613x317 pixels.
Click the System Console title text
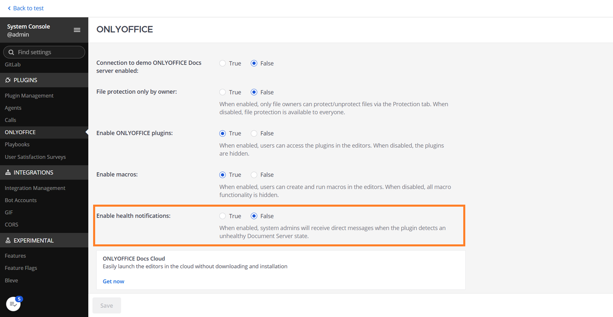(x=29, y=26)
